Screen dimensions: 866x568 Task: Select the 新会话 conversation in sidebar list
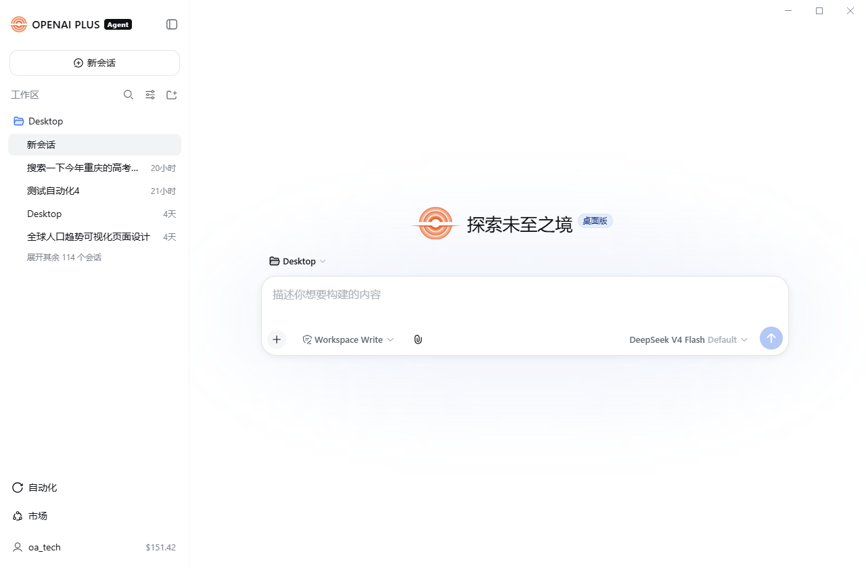point(95,145)
